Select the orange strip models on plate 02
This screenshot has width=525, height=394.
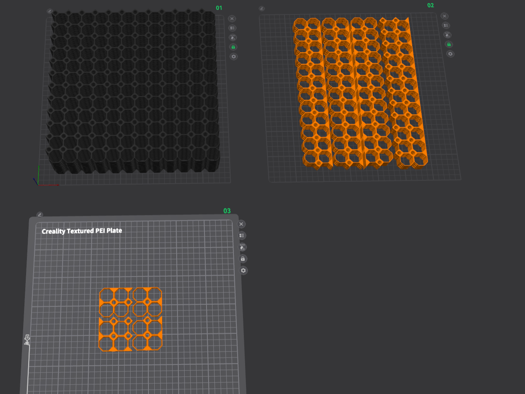(360, 93)
